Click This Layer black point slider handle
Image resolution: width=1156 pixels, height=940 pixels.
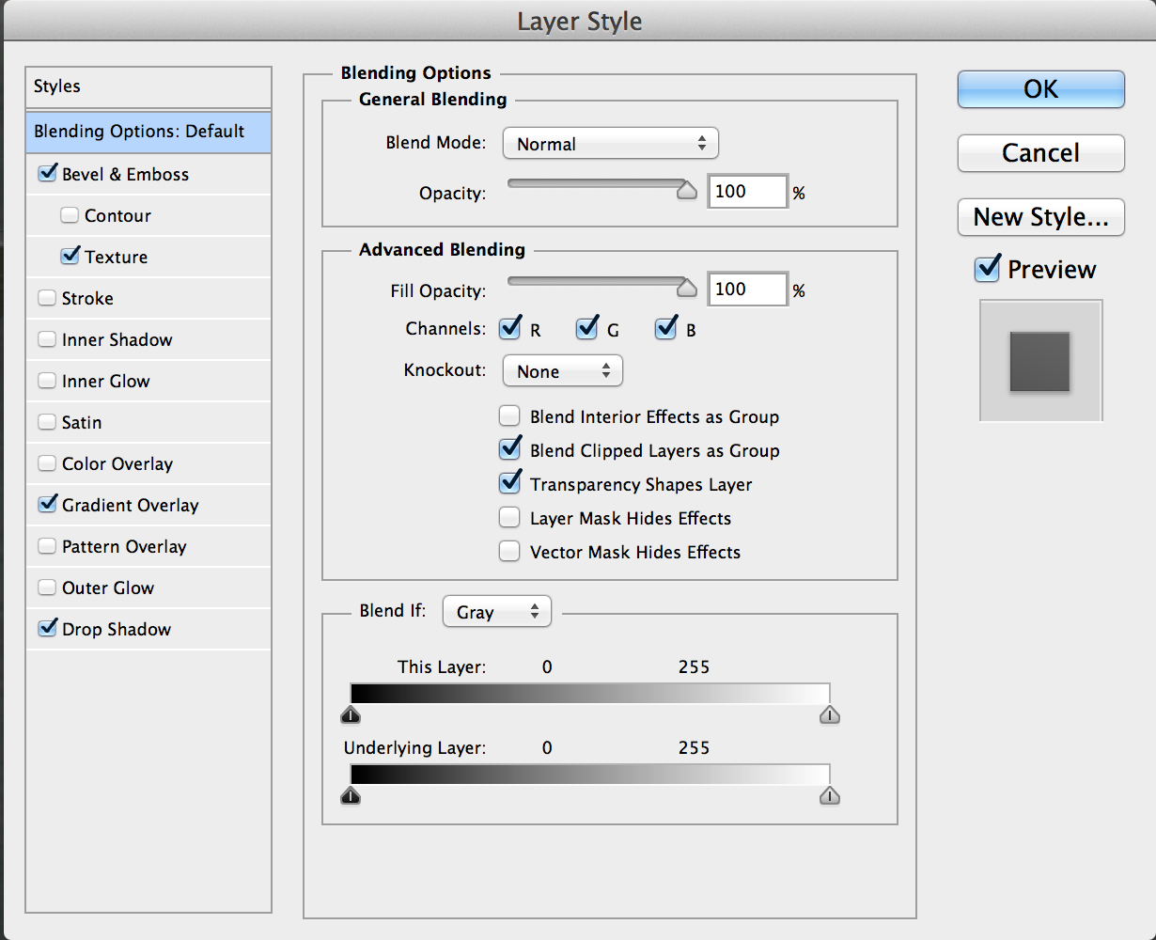(x=351, y=715)
